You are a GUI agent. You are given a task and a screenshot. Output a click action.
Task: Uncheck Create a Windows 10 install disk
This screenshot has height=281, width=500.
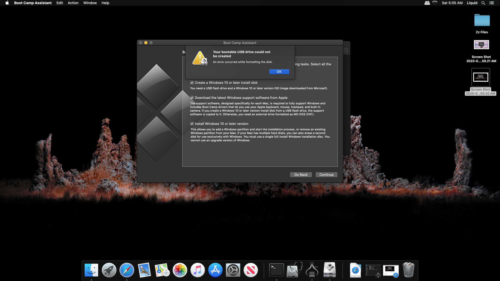[x=192, y=82]
